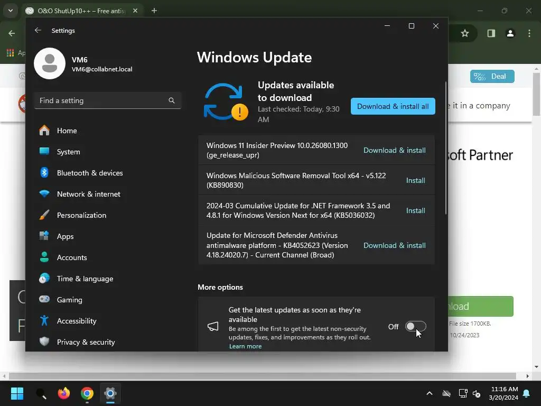Image resolution: width=541 pixels, height=406 pixels.
Task: Open a new Chrome tab
Action: click(x=154, y=11)
